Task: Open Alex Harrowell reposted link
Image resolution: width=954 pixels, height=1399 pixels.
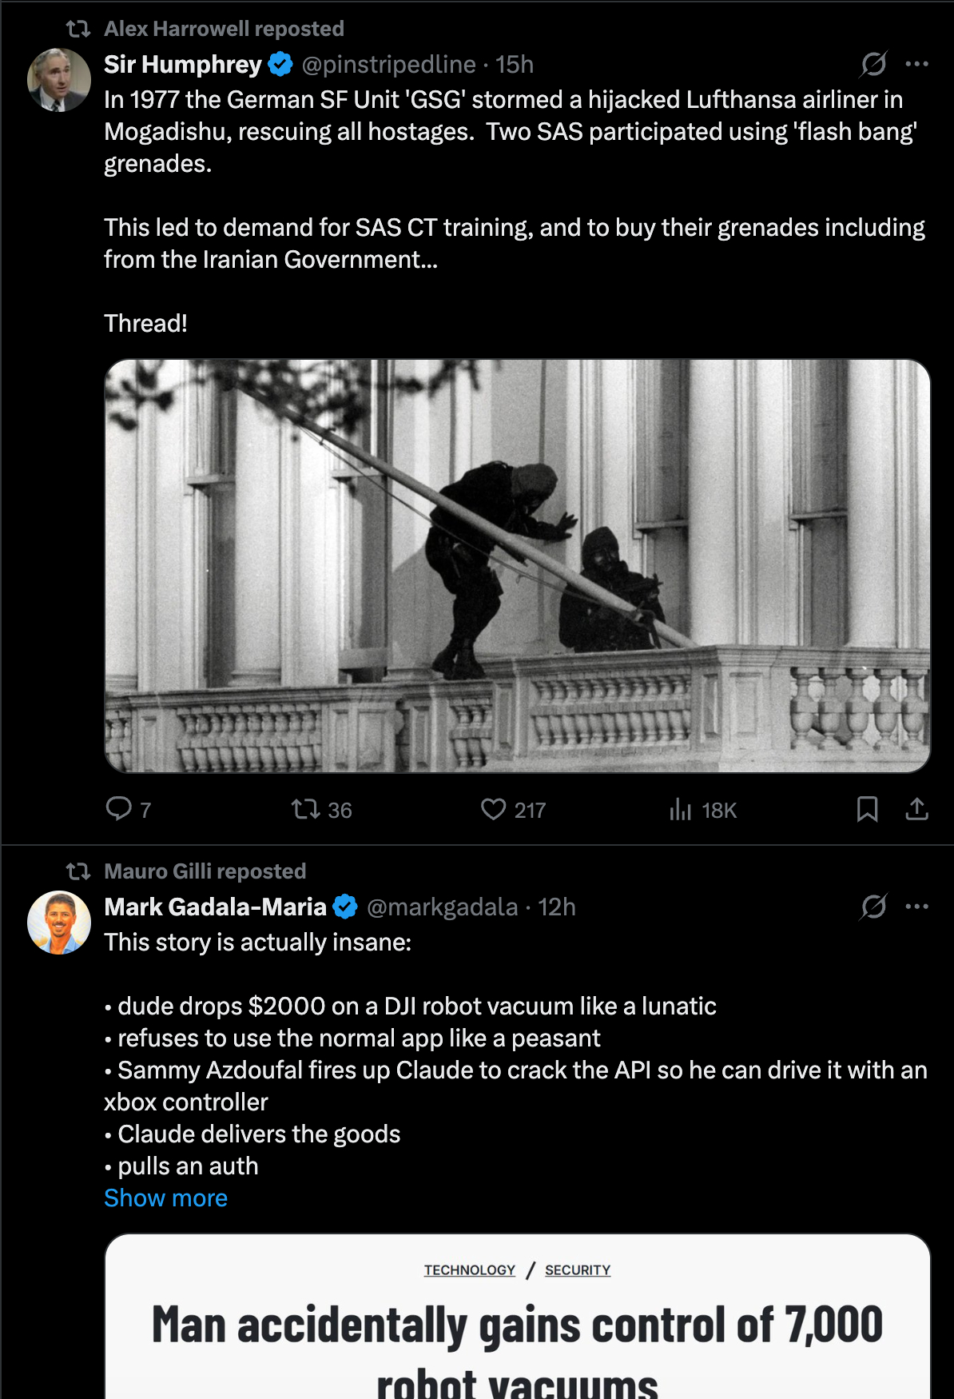Action: point(224,29)
